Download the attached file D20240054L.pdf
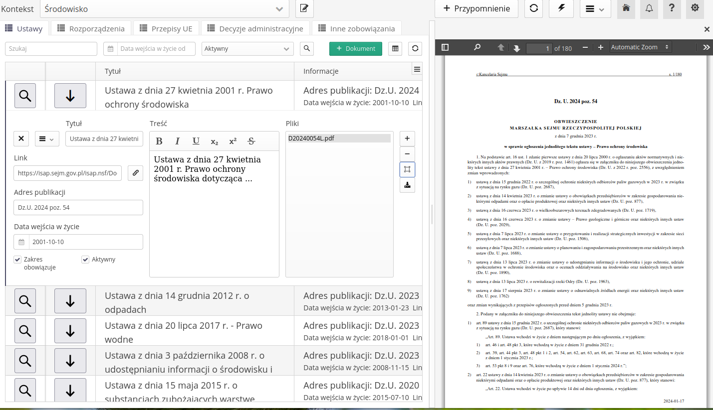The width and height of the screenshot is (713, 410). 407,185
